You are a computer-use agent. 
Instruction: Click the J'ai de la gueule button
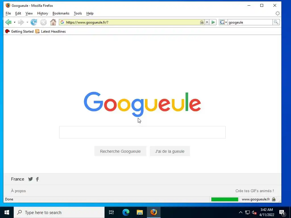coord(170,151)
